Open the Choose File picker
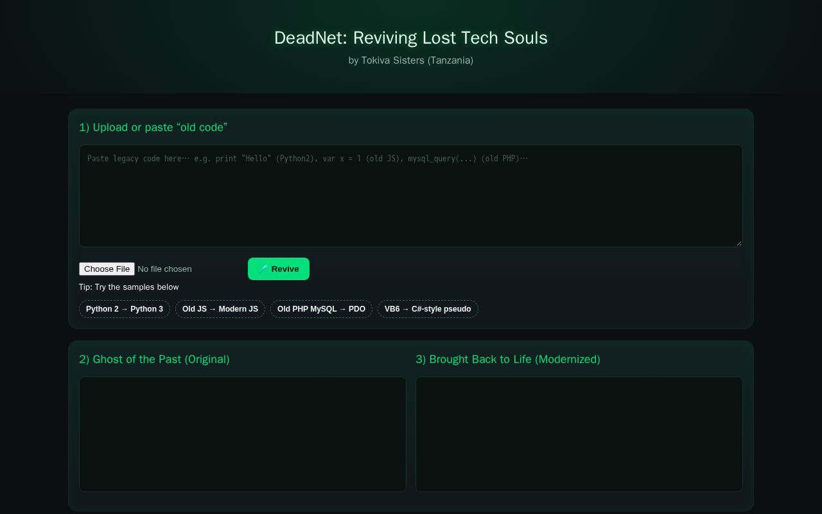The height and width of the screenshot is (514, 822). [x=107, y=269]
